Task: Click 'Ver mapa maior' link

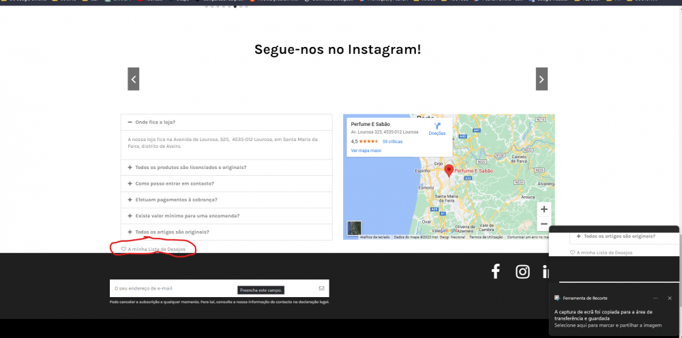Action: 366,151
